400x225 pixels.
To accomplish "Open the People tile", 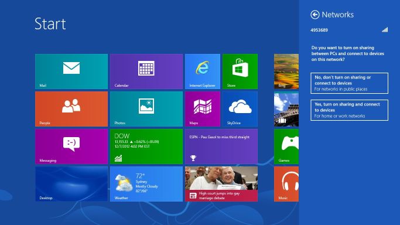I will [x=71, y=109].
